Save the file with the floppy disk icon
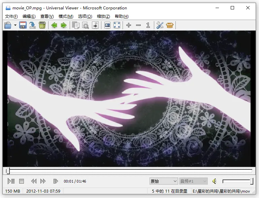This screenshot has width=259, height=198. [23, 26]
